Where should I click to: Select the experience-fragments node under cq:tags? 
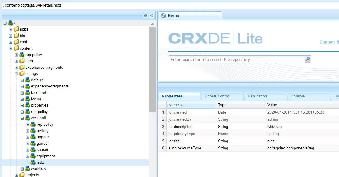50,86
